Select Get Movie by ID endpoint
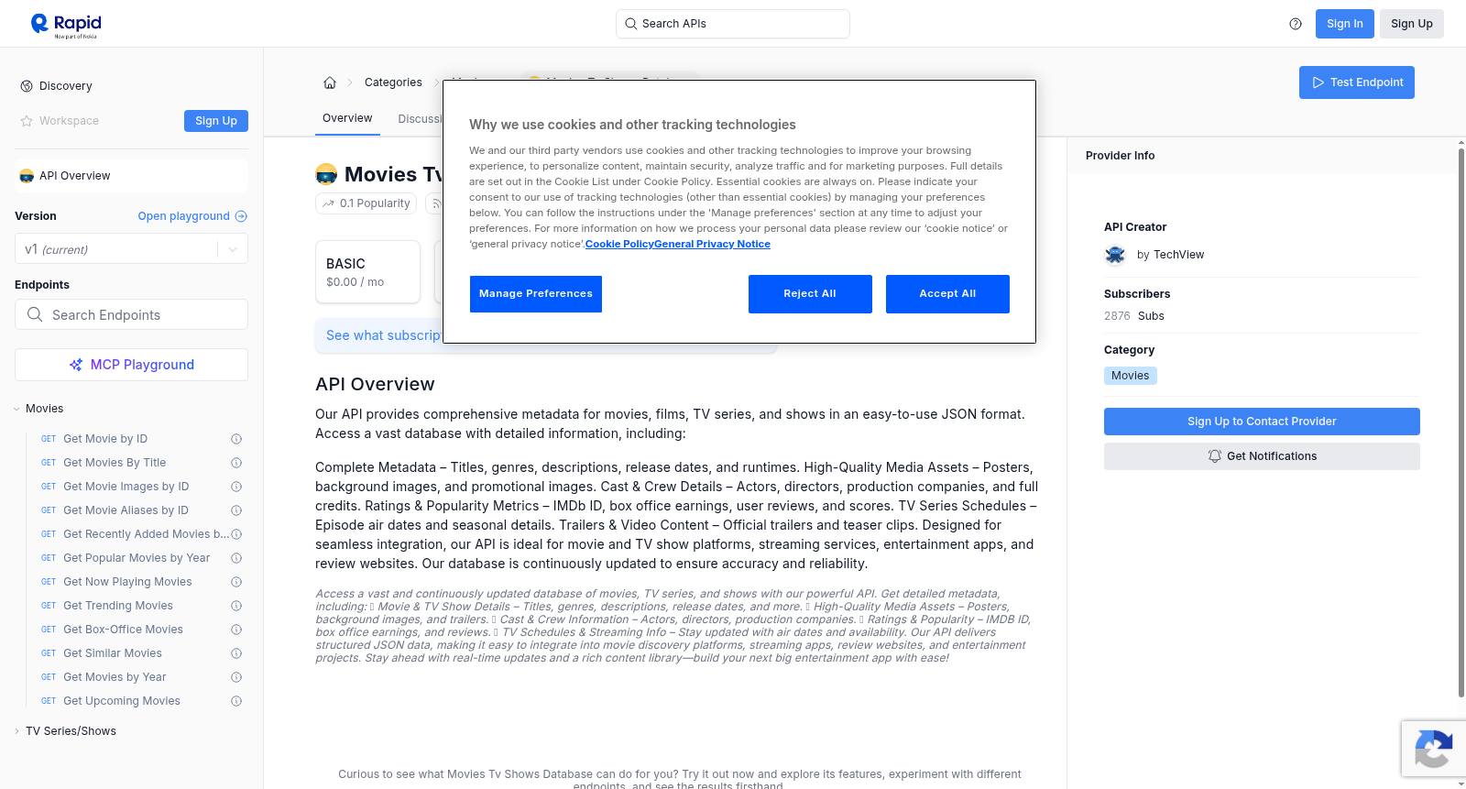This screenshot has width=1466, height=789. [105, 439]
